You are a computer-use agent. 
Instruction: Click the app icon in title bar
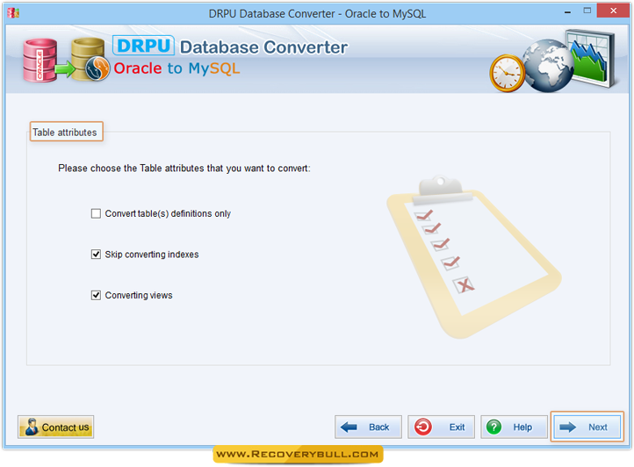[x=13, y=13]
